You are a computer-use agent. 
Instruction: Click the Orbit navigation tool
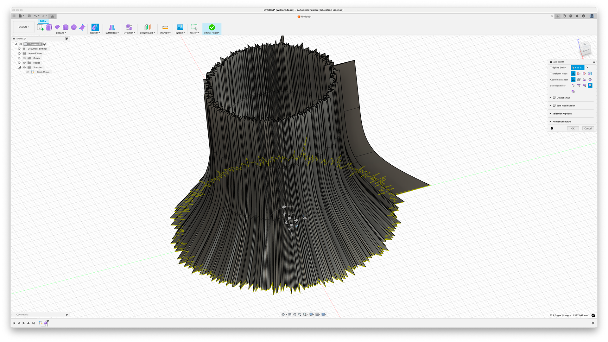pyautogui.click(x=283, y=314)
